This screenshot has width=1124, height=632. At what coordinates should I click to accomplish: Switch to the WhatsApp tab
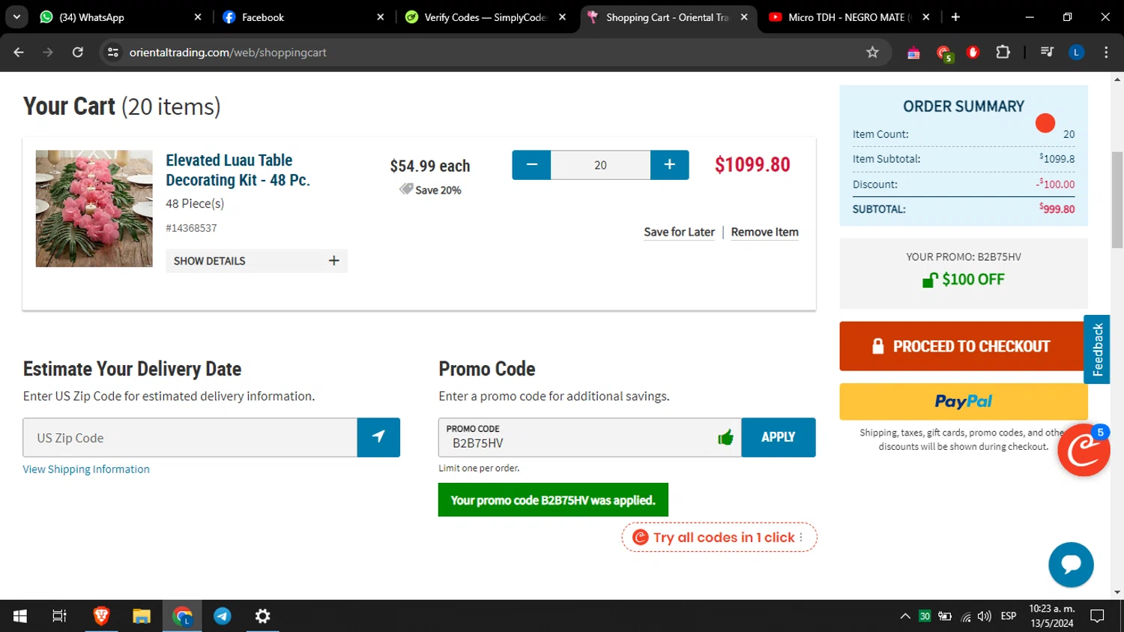coord(120,17)
